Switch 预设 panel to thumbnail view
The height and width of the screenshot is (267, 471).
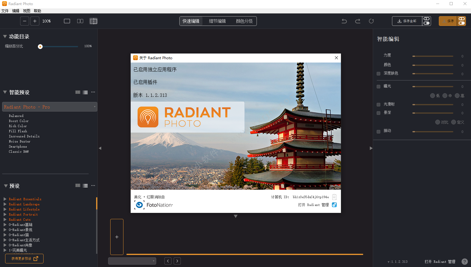[x=78, y=186]
